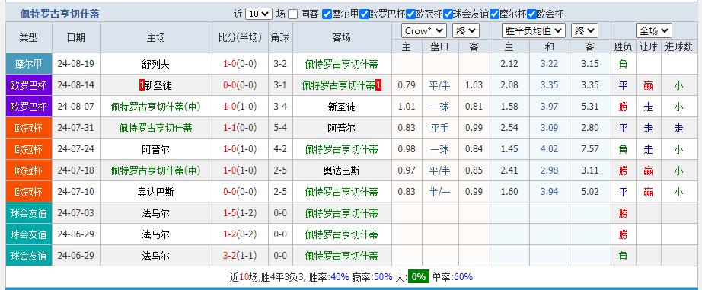Click the 欧冠杯 tag on 24-07-10
702x290 pixels.
point(29,192)
